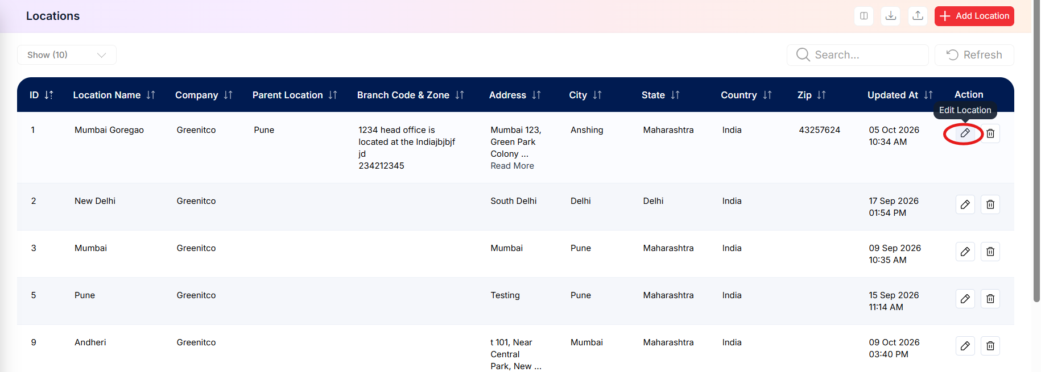Viewport: 1041px width, 372px height.
Task: Open the Read More address link
Action: click(513, 166)
